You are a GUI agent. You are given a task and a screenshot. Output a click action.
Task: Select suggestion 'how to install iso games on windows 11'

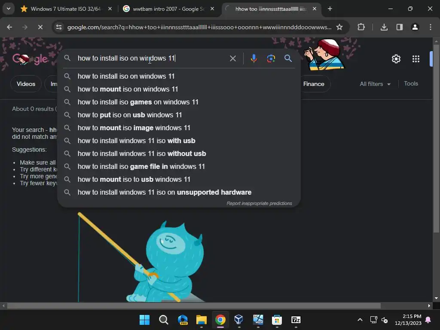pos(179,102)
